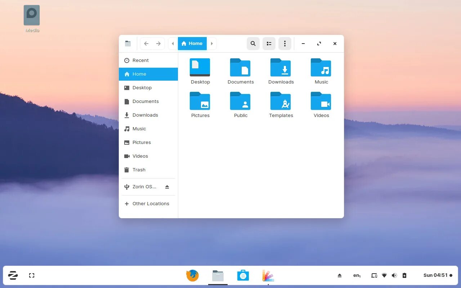This screenshot has height=288, width=461.
Task: Click the Files app icon in header
Action: (128, 44)
